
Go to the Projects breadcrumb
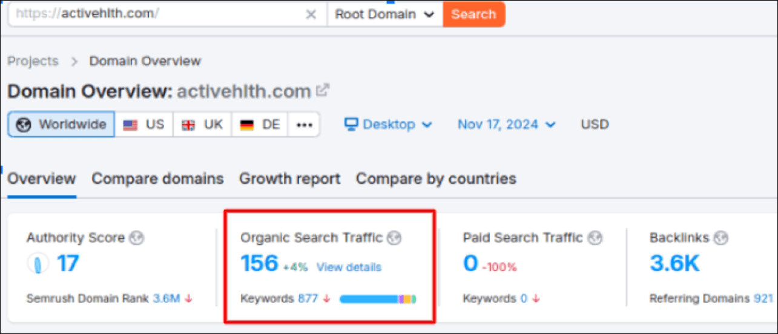click(33, 61)
